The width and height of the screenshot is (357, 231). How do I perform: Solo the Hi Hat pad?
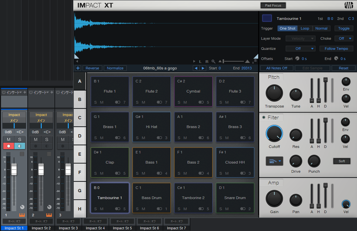click(137, 138)
